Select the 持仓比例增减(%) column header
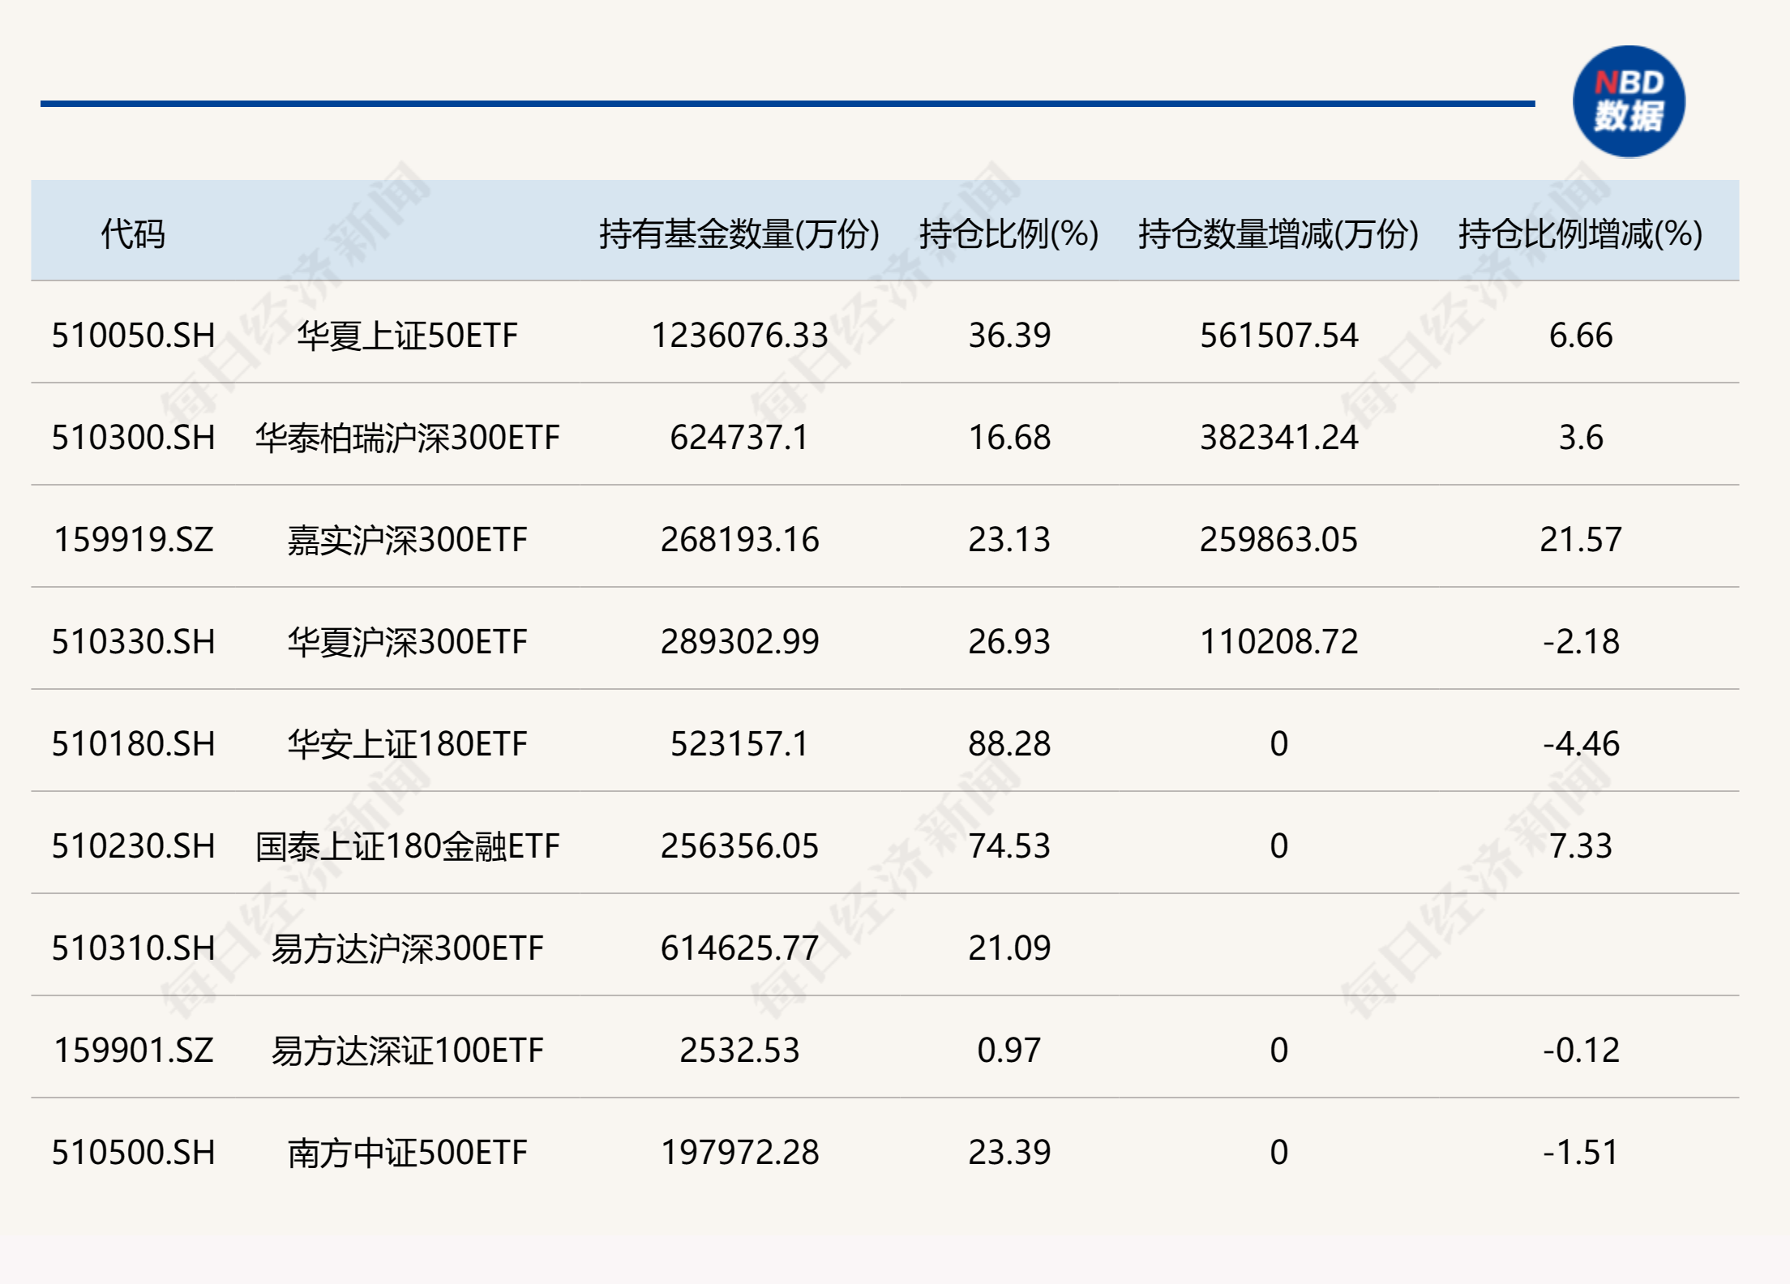The width and height of the screenshot is (1790, 1284). point(1580,233)
